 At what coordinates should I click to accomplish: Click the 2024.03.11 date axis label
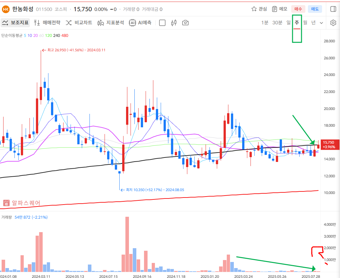41,276
